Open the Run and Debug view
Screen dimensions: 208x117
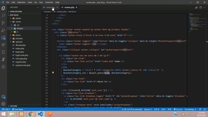pos(3,30)
